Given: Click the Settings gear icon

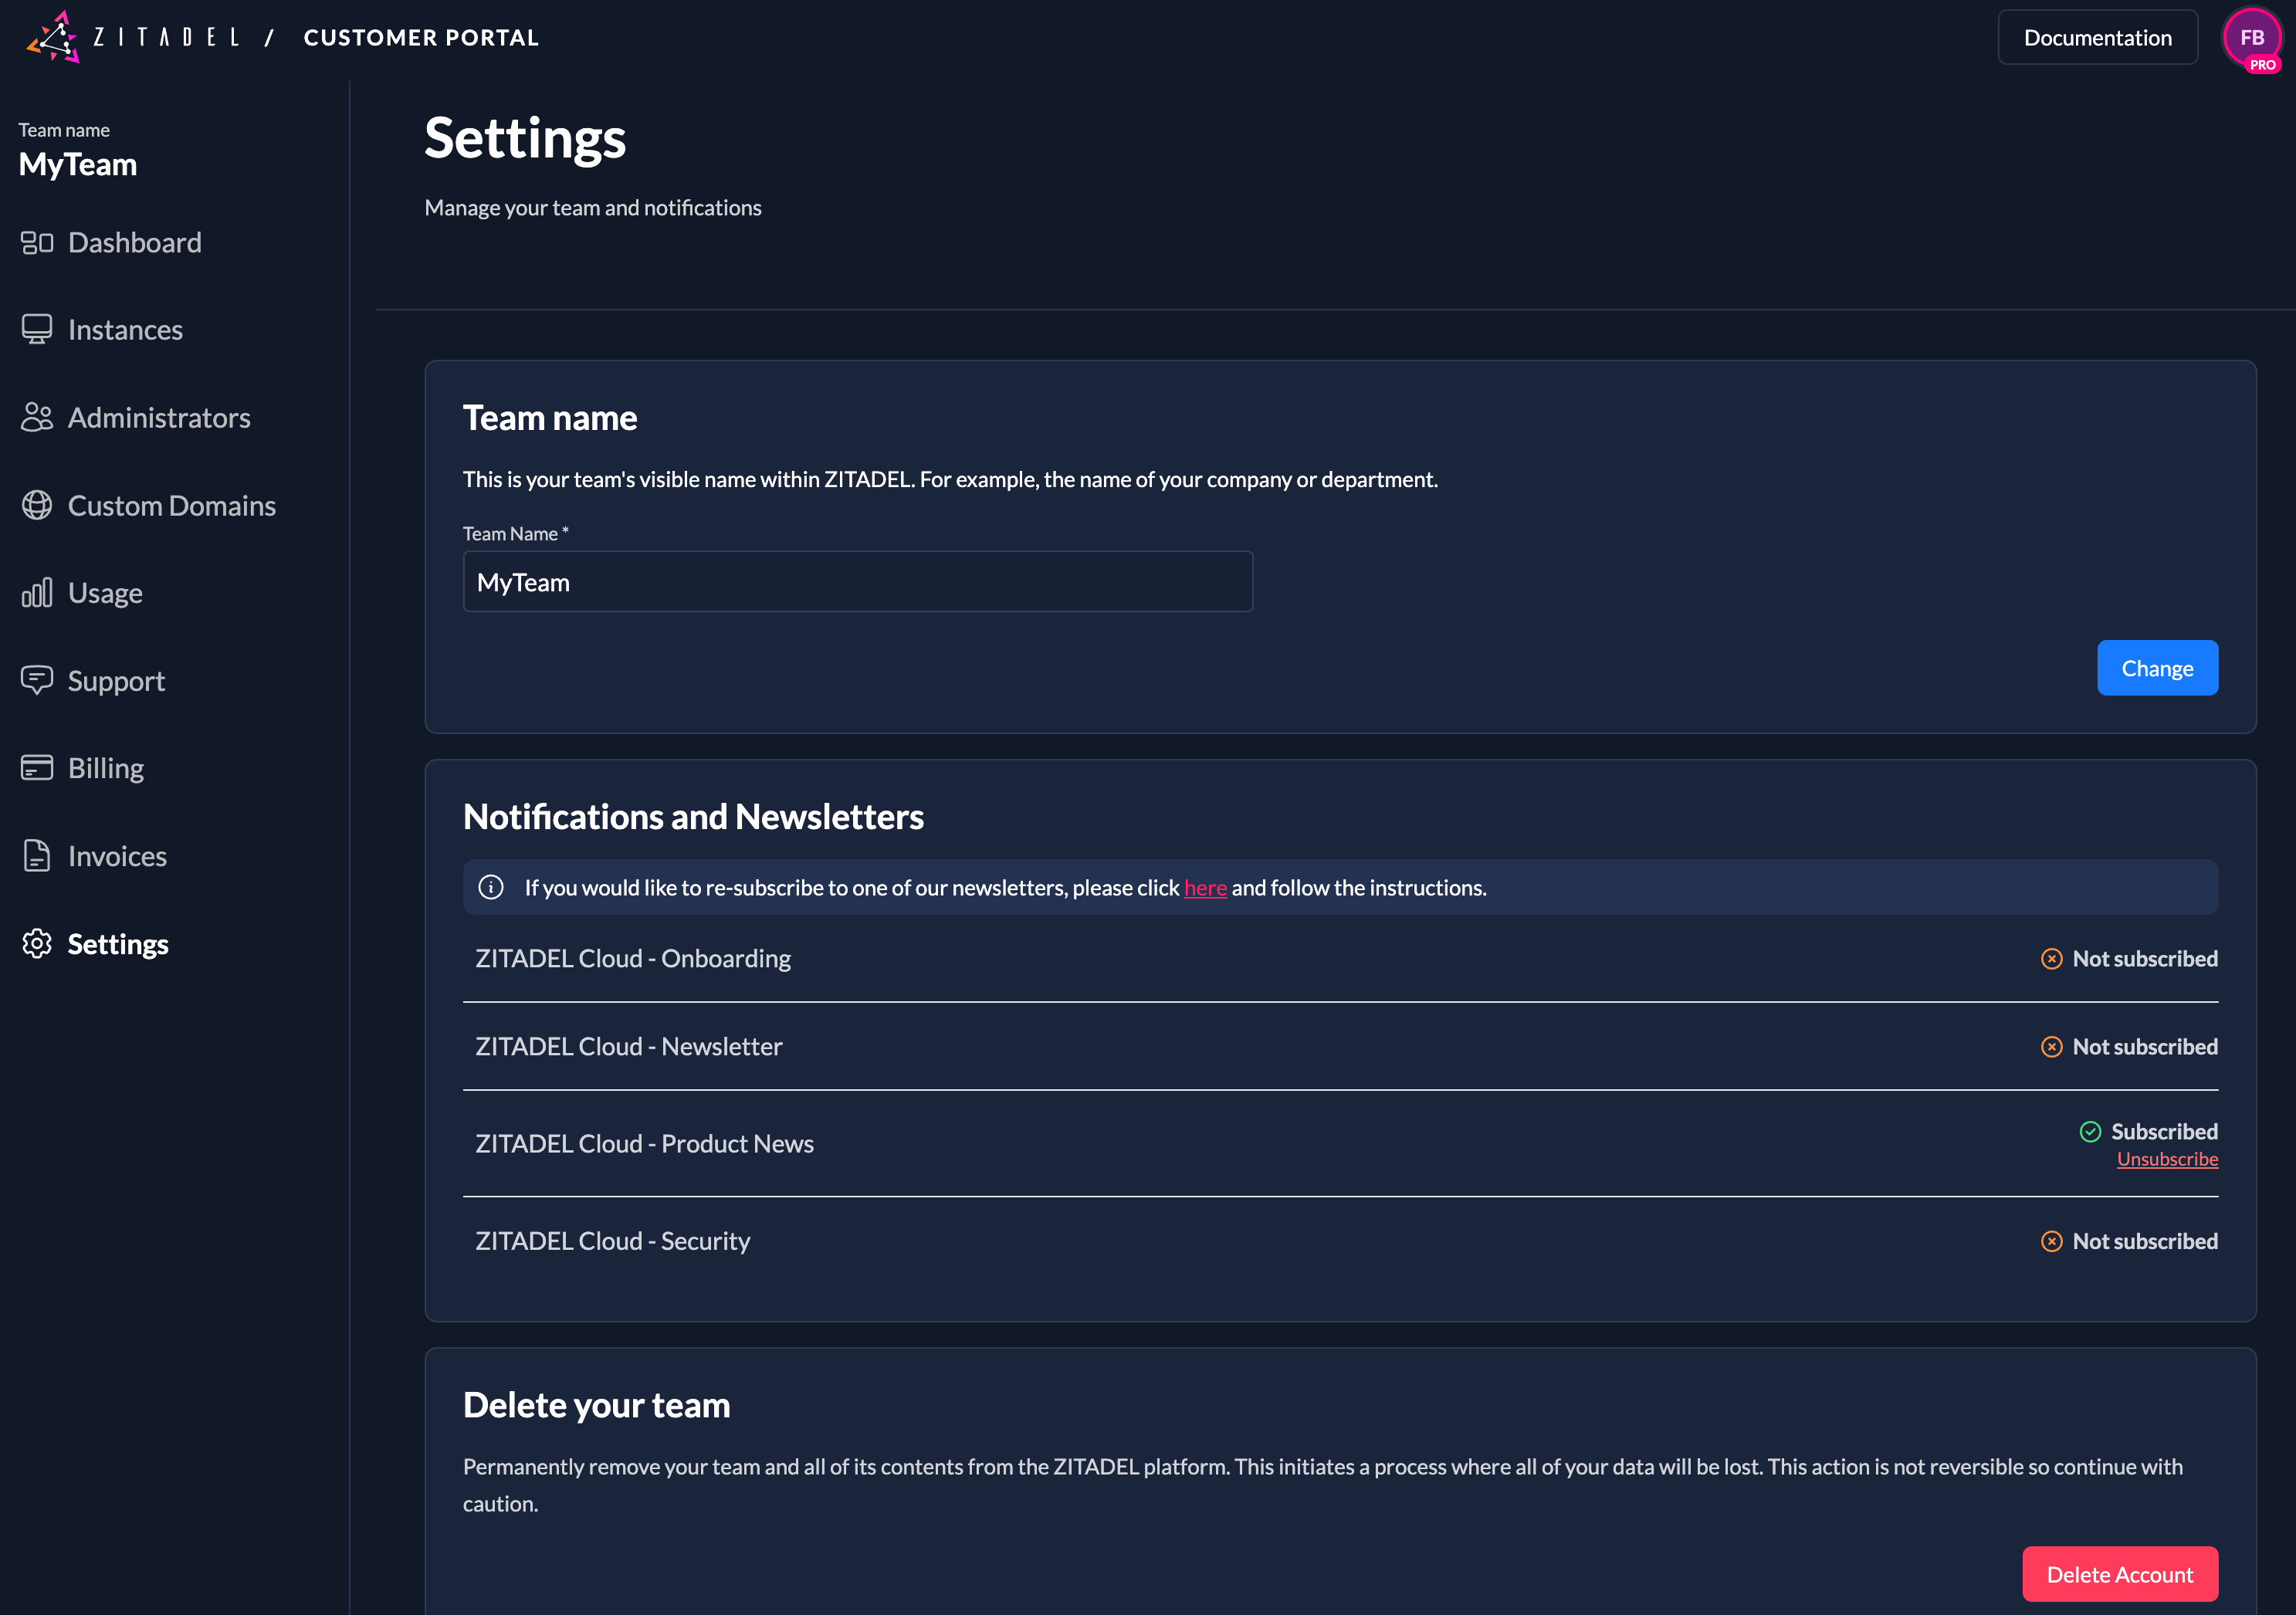Looking at the screenshot, I should pyautogui.click(x=37, y=943).
